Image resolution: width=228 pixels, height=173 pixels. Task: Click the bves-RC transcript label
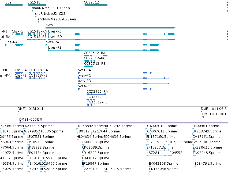[x=55, y=31]
